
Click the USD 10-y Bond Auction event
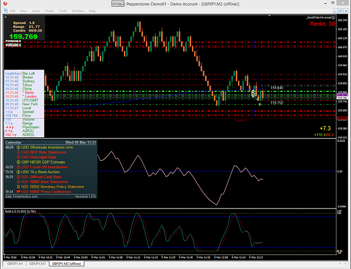click(x=40, y=172)
